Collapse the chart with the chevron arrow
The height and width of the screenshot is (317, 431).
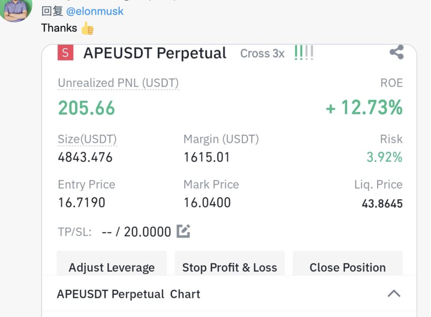394,294
